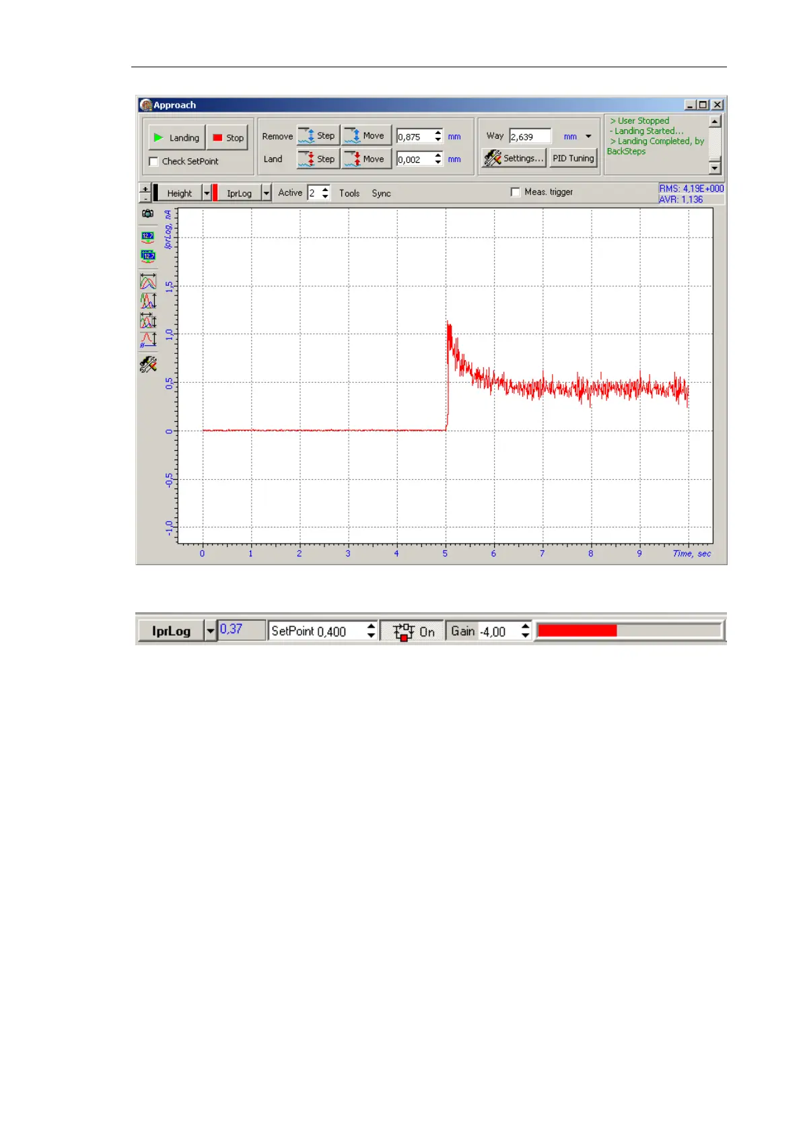Viewport: 801px width, 1133px height.
Task: Click the 'Landing Completed, by' log line
Action: pos(657,141)
